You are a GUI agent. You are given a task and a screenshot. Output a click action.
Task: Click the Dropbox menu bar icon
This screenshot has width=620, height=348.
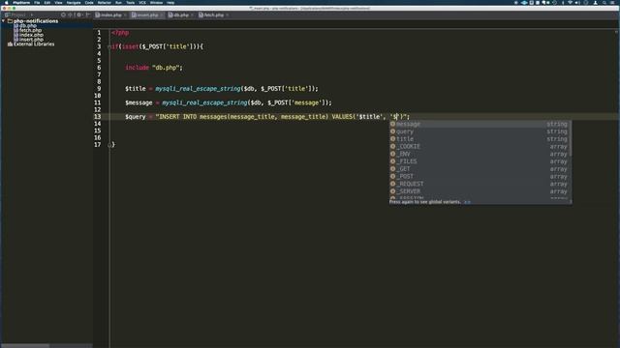coord(524,2)
